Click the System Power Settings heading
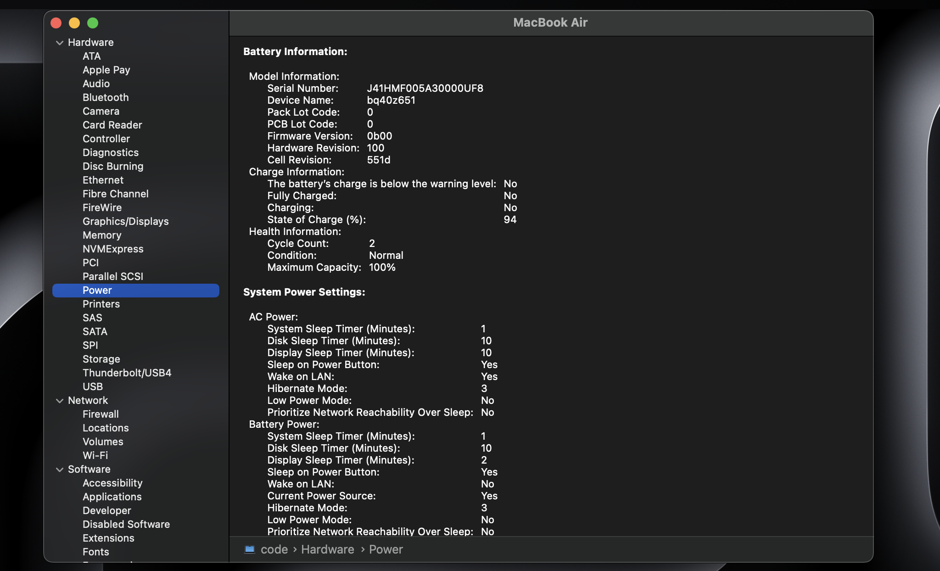Screen dimensions: 940x571 click(x=304, y=292)
